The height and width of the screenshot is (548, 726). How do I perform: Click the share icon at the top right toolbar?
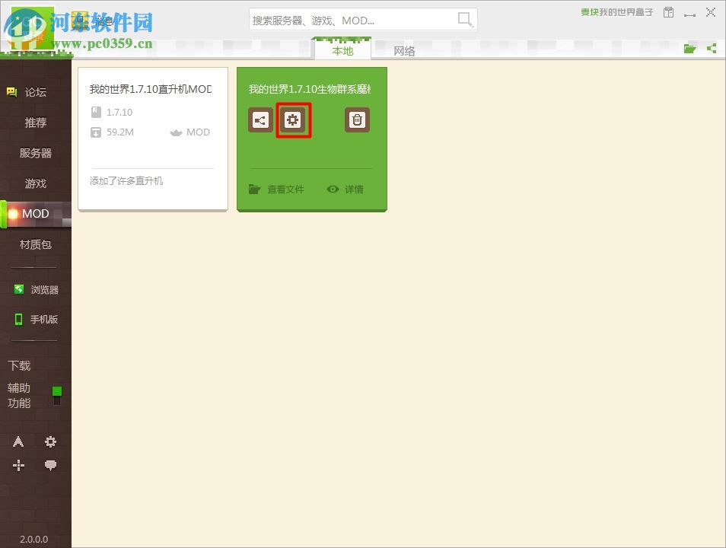[711, 48]
